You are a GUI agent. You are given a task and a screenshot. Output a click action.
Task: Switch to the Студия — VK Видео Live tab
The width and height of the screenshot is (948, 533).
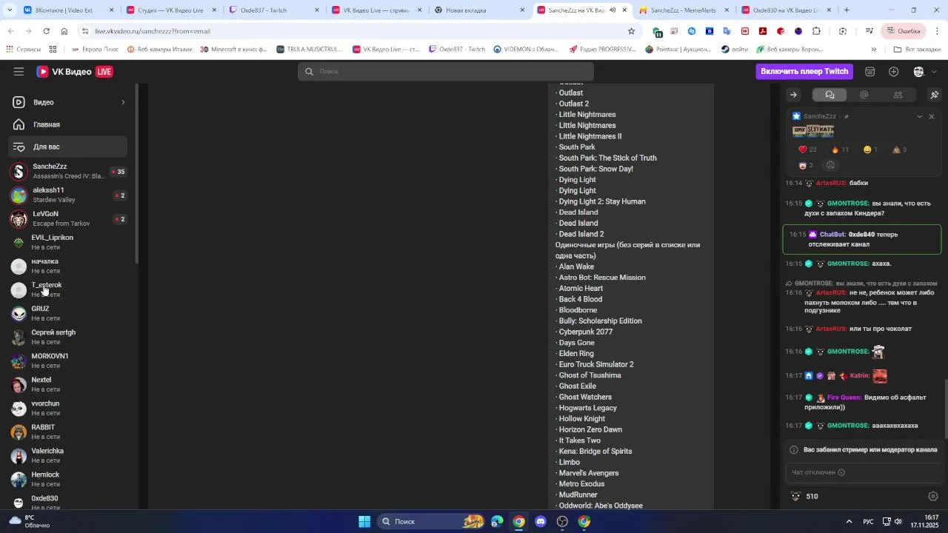(x=171, y=10)
